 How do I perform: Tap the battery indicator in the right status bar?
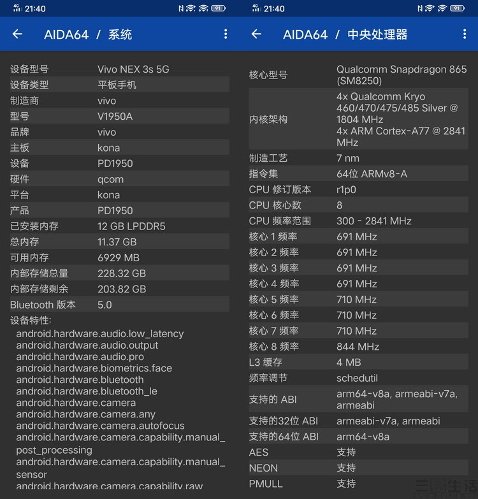click(x=458, y=8)
